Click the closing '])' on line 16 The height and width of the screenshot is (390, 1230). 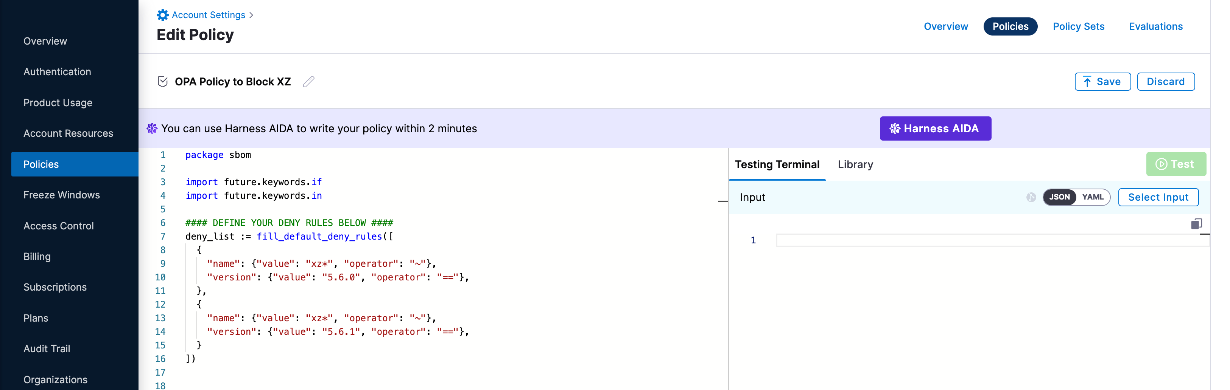[190, 359]
